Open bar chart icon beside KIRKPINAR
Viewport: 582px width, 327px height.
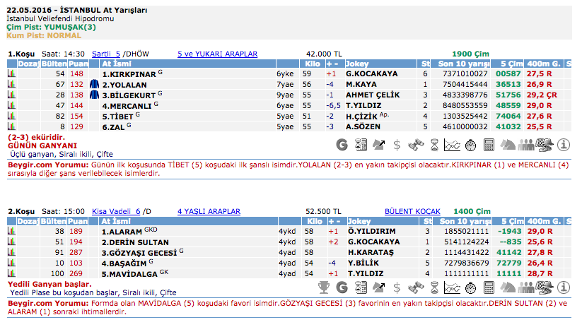point(12,73)
